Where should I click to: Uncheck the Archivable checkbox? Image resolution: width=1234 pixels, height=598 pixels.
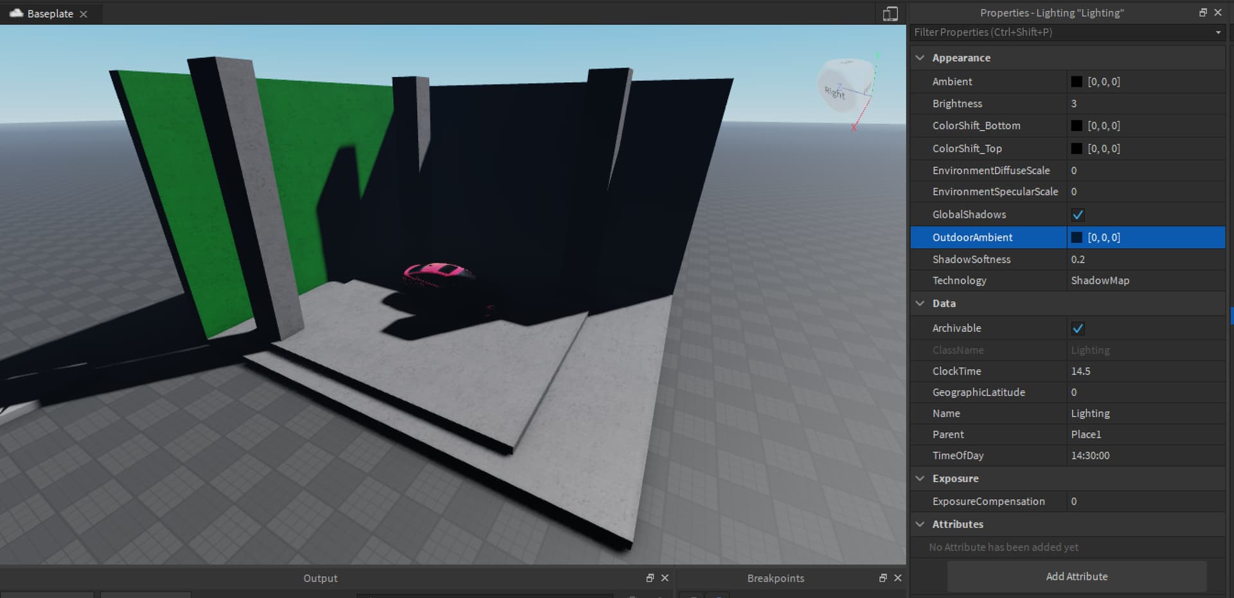point(1078,328)
